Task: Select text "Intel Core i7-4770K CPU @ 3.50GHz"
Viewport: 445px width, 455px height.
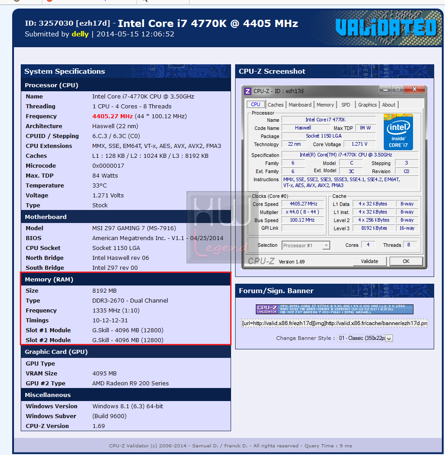Action: pyautogui.click(x=143, y=96)
